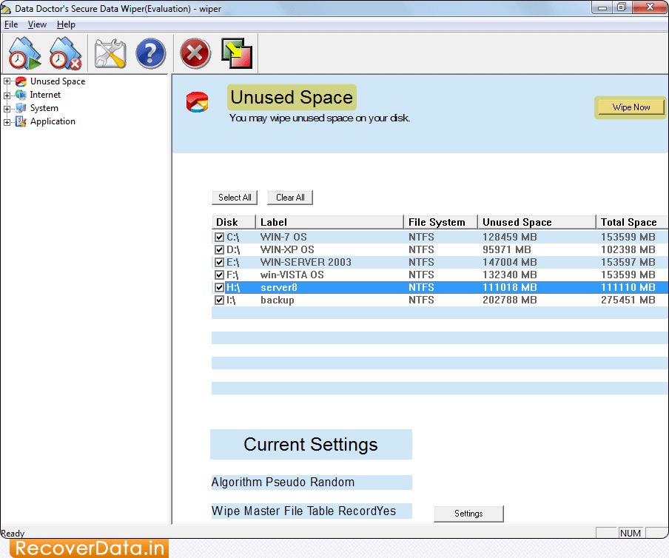Select the Start Wiping toolbar icon

[24, 53]
